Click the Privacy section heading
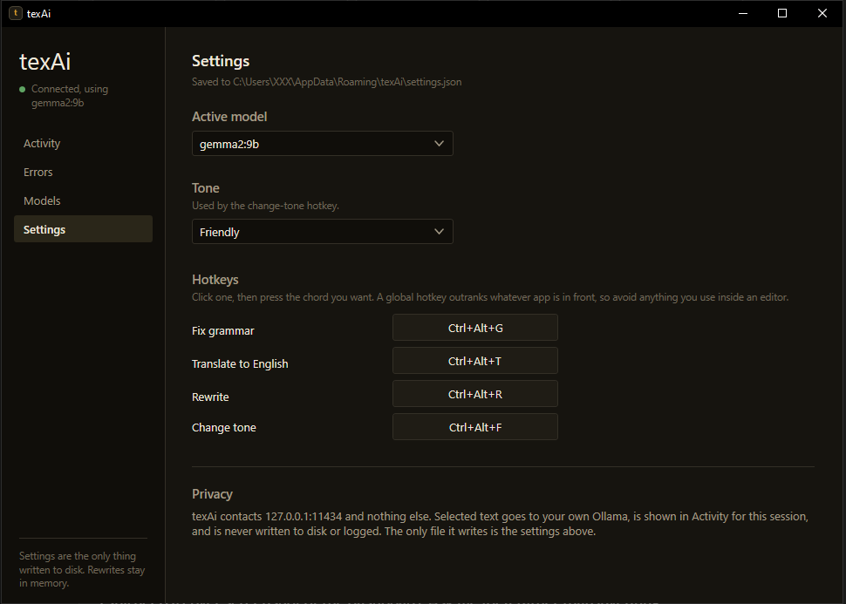846x604 pixels. tap(212, 494)
